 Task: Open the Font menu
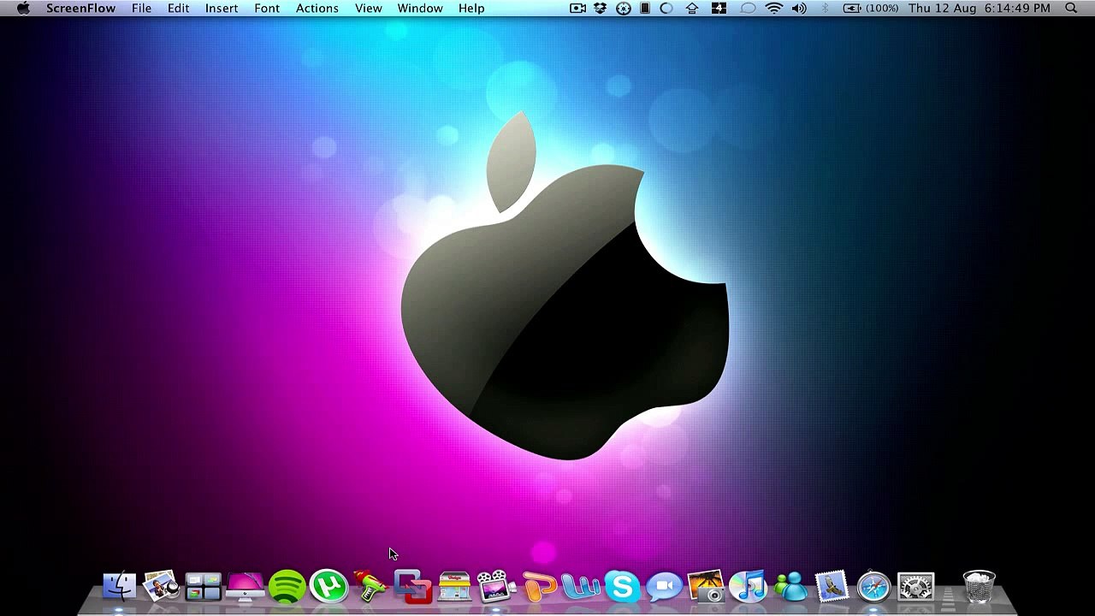click(267, 9)
